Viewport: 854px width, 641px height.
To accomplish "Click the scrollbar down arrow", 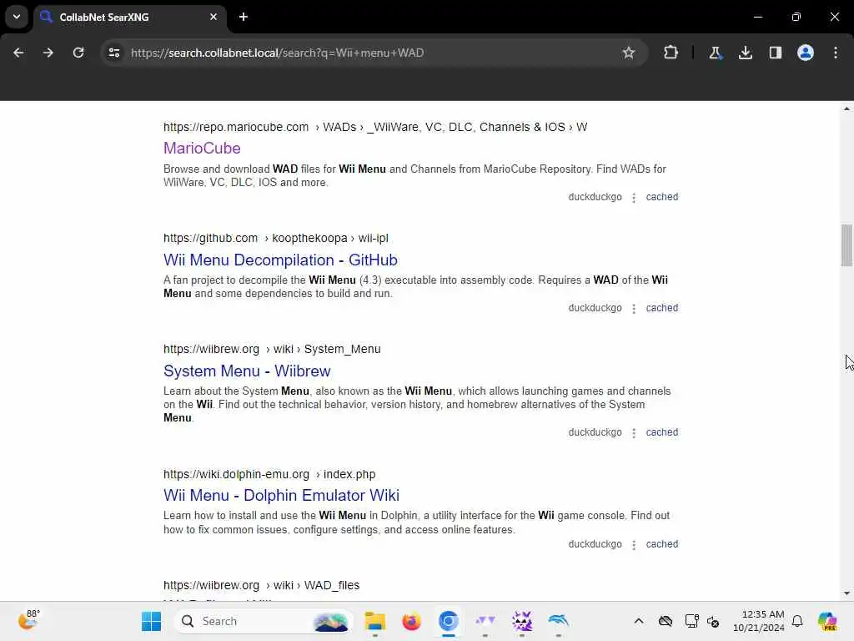I will tap(846, 593).
